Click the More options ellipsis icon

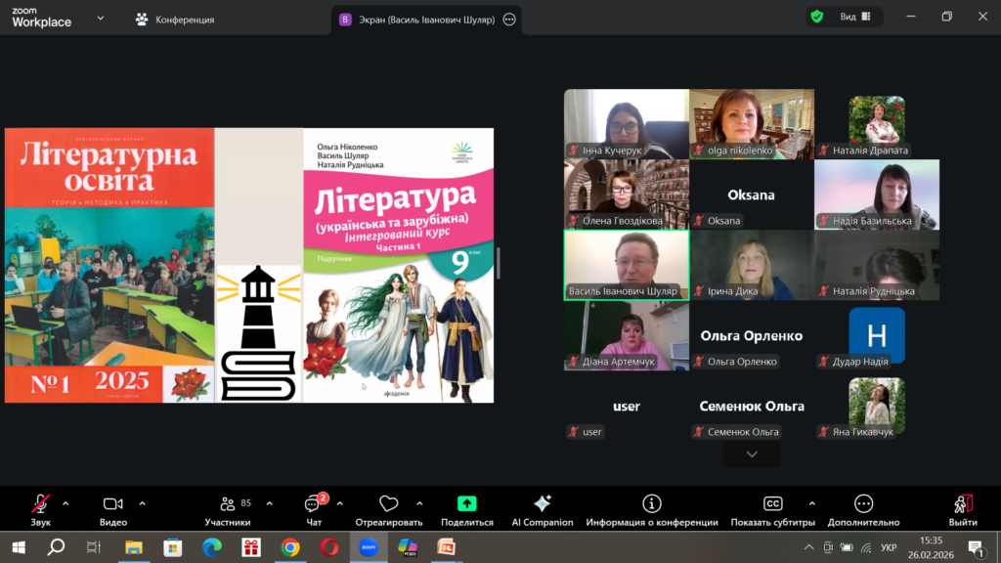click(863, 504)
